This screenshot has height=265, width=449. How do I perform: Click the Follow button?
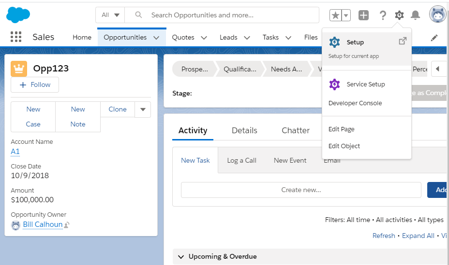click(35, 85)
